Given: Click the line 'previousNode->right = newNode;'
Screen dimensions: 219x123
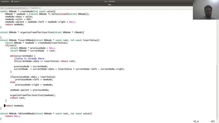Looking at the screenshot, I should pos(34,85).
